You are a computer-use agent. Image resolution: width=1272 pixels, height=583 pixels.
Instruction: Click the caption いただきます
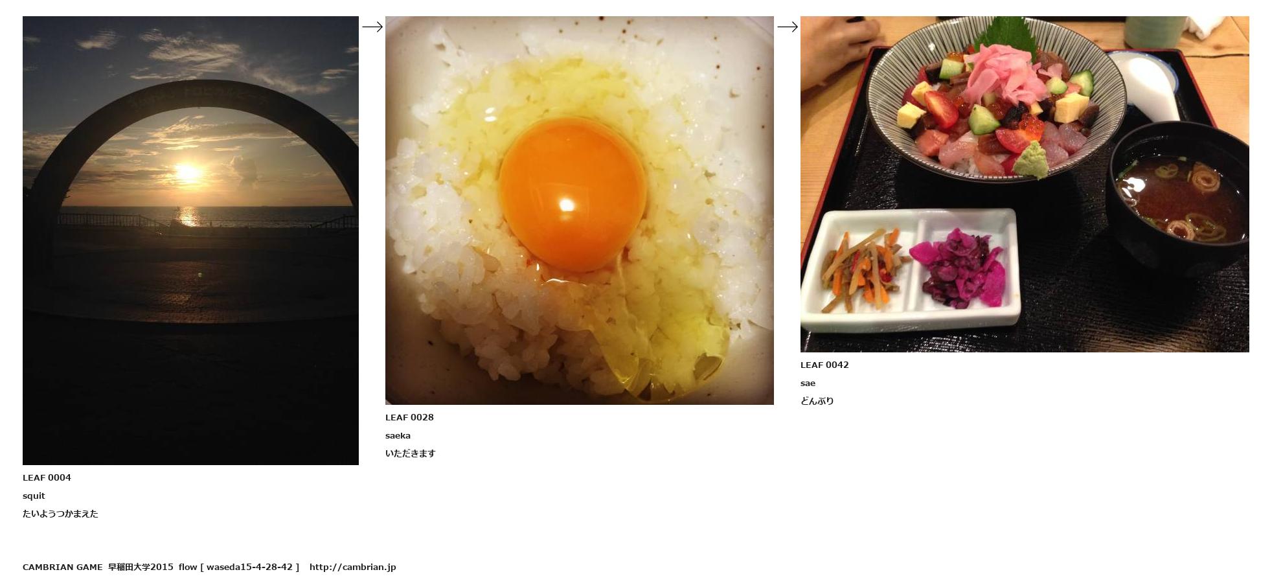pyautogui.click(x=411, y=453)
